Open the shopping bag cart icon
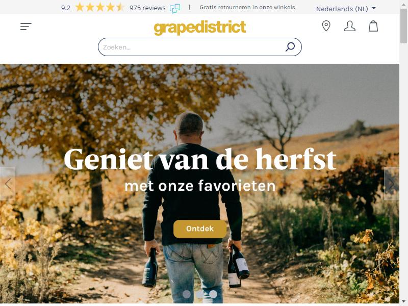408x306 pixels. pos(373,26)
